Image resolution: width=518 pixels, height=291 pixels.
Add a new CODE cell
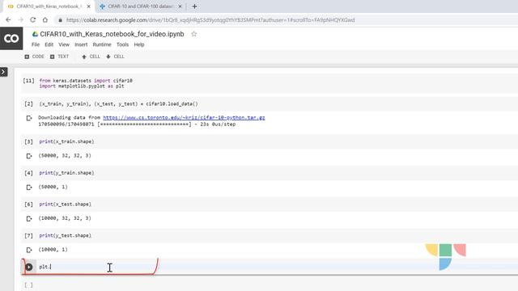pyautogui.click(x=34, y=57)
